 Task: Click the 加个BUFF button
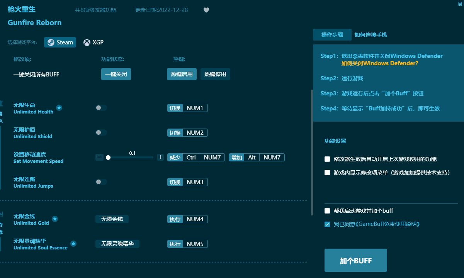(x=356, y=261)
